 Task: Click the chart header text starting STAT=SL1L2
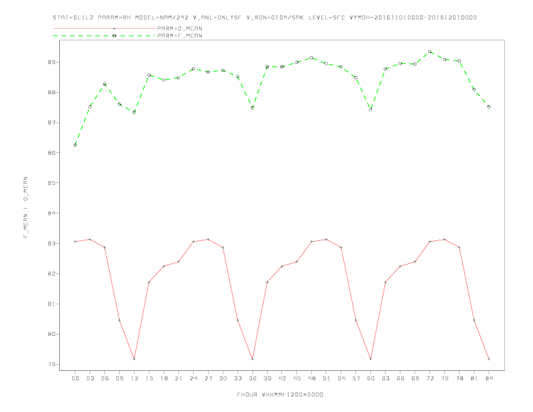264,18
